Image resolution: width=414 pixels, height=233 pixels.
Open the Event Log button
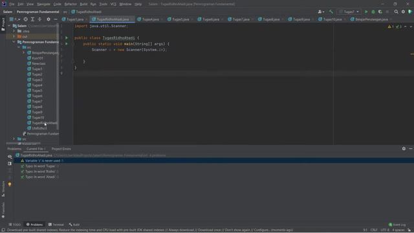(397, 225)
